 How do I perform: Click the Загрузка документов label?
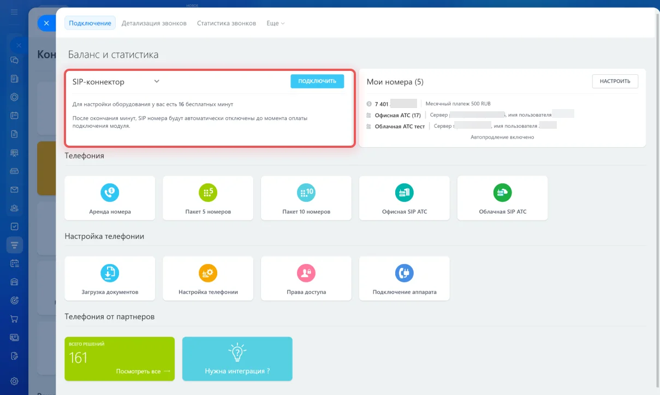click(x=110, y=292)
